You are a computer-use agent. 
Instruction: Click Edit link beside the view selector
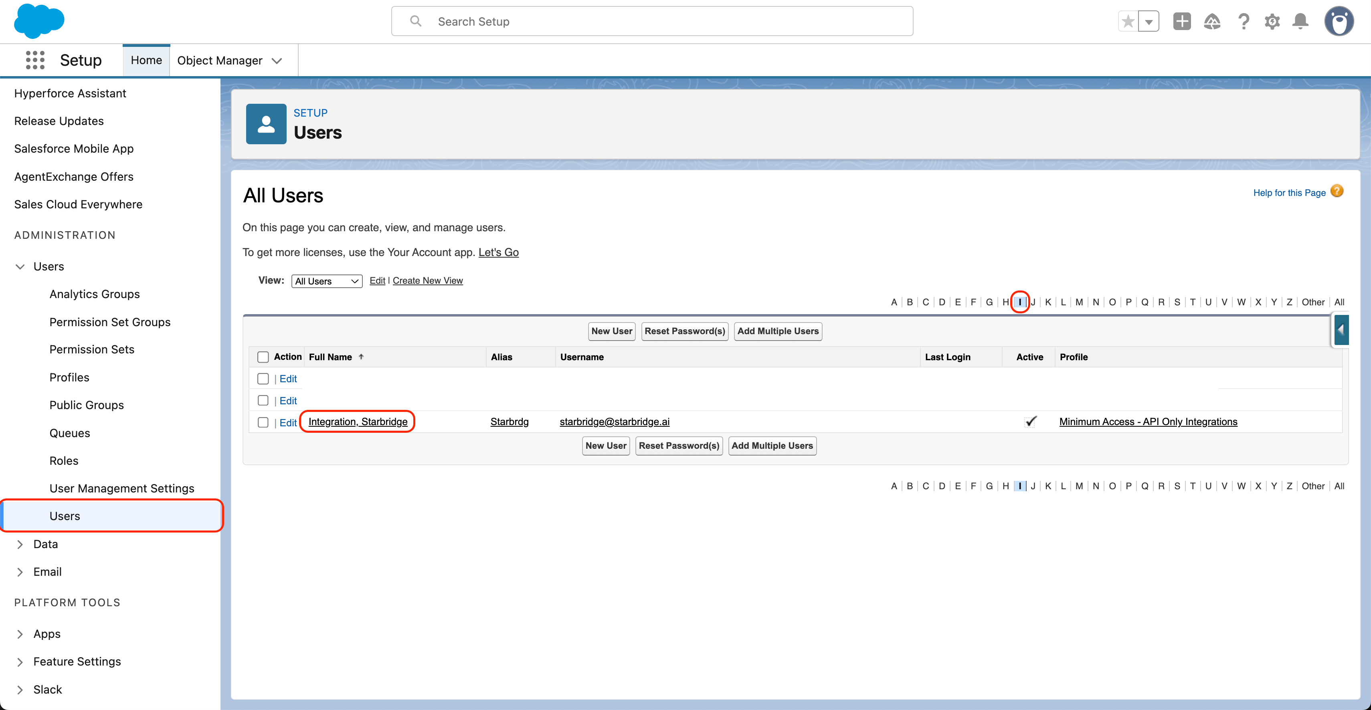[x=377, y=280]
